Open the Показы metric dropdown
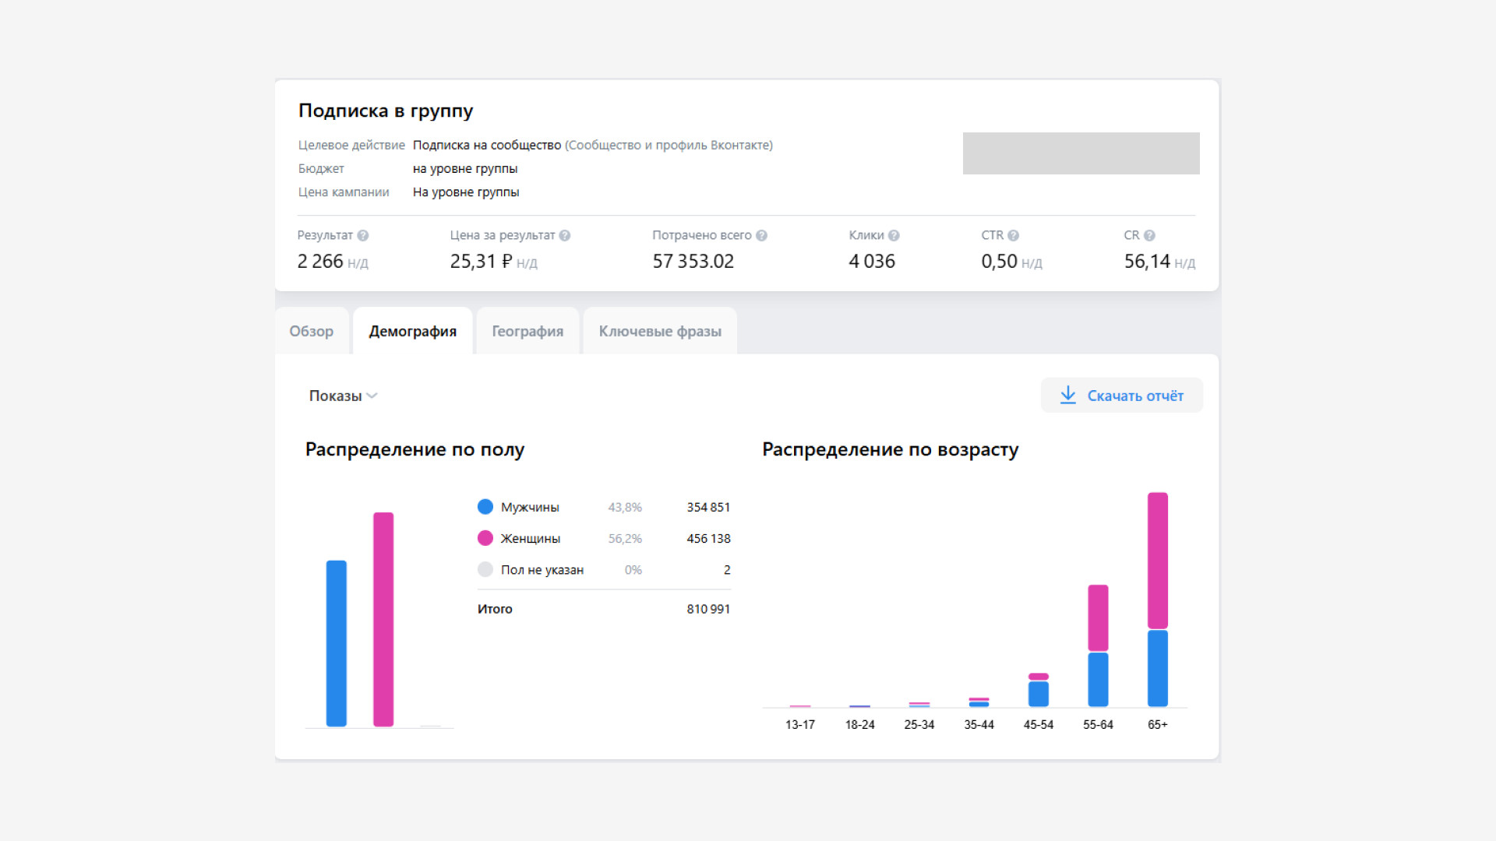Image resolution: width=1496 pixels, height=841 pixels. (x=343, y=396)
